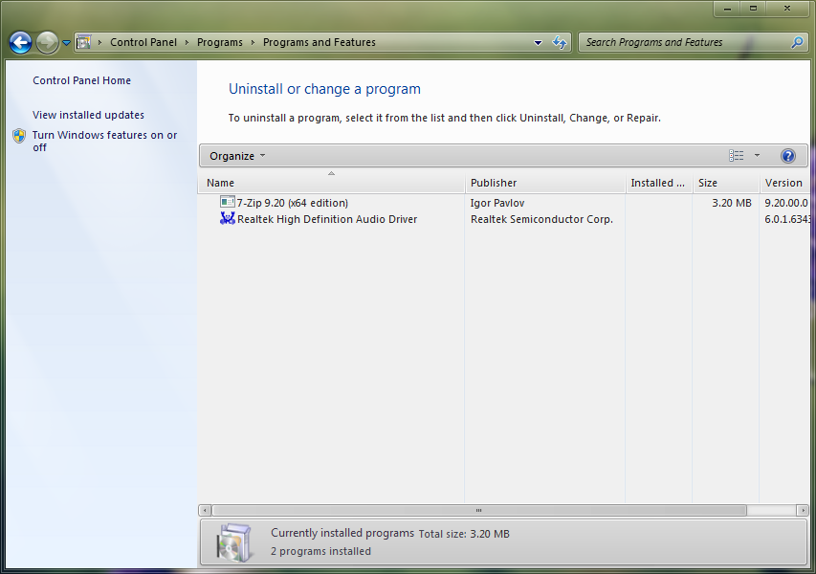Open Control Panel Home link

(x=81, y=80)
